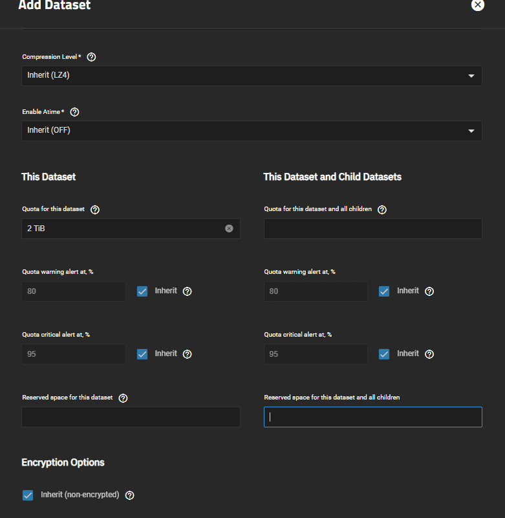This screenshot has height=518, width=505.
Task: Uncheck Inherit (non-encrypted) encryption checkbox
Action: coord(28,495)
